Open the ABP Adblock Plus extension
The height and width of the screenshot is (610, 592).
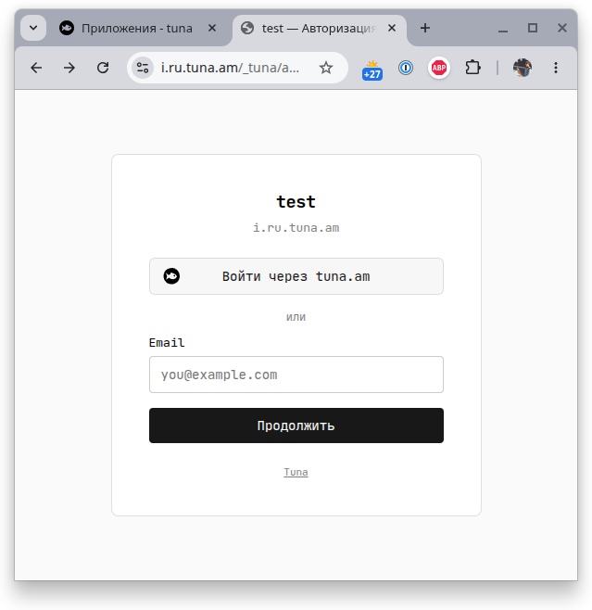(x=439, y=68)
